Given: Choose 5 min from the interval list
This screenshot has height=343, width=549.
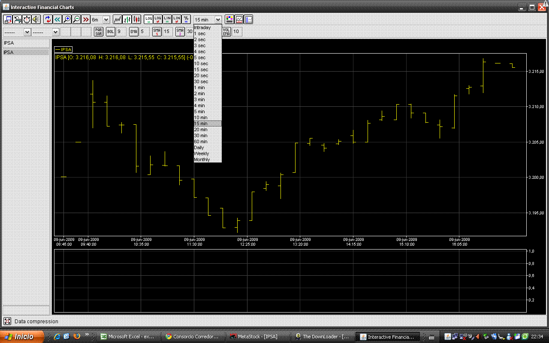Looking at the screenshot, I should pyautogui.click(x=208, y=111).
